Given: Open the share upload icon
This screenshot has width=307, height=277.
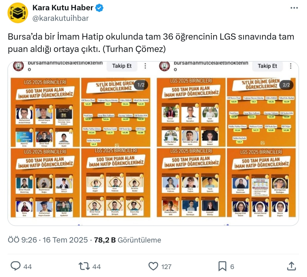Looking at the screenshot, I should (x=291, y=266).
